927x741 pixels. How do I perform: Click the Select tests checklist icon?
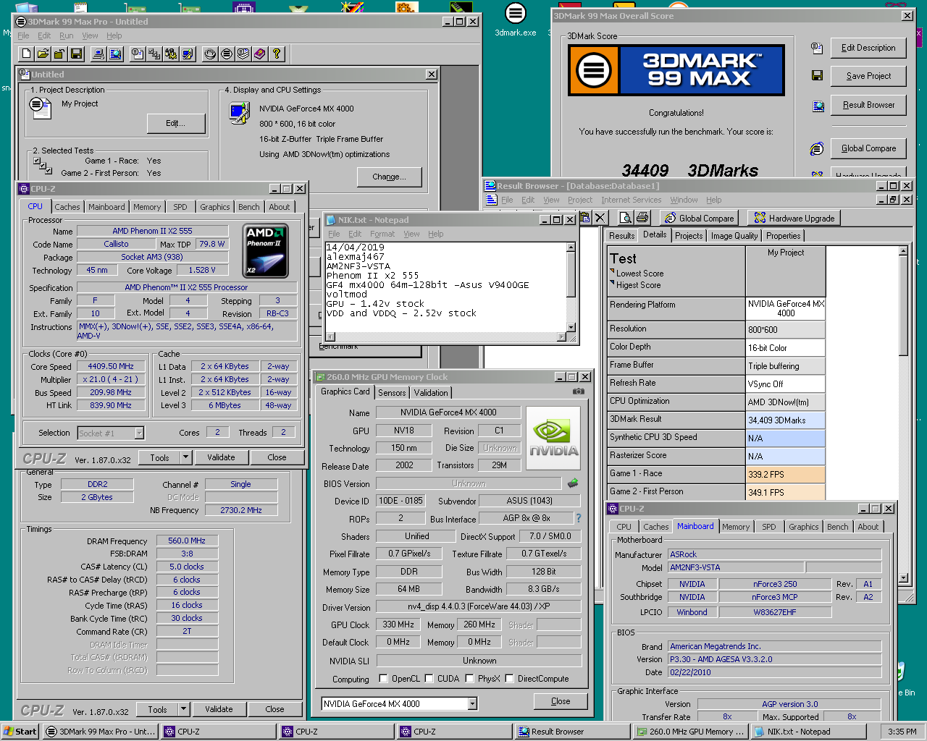coord(154,54)
